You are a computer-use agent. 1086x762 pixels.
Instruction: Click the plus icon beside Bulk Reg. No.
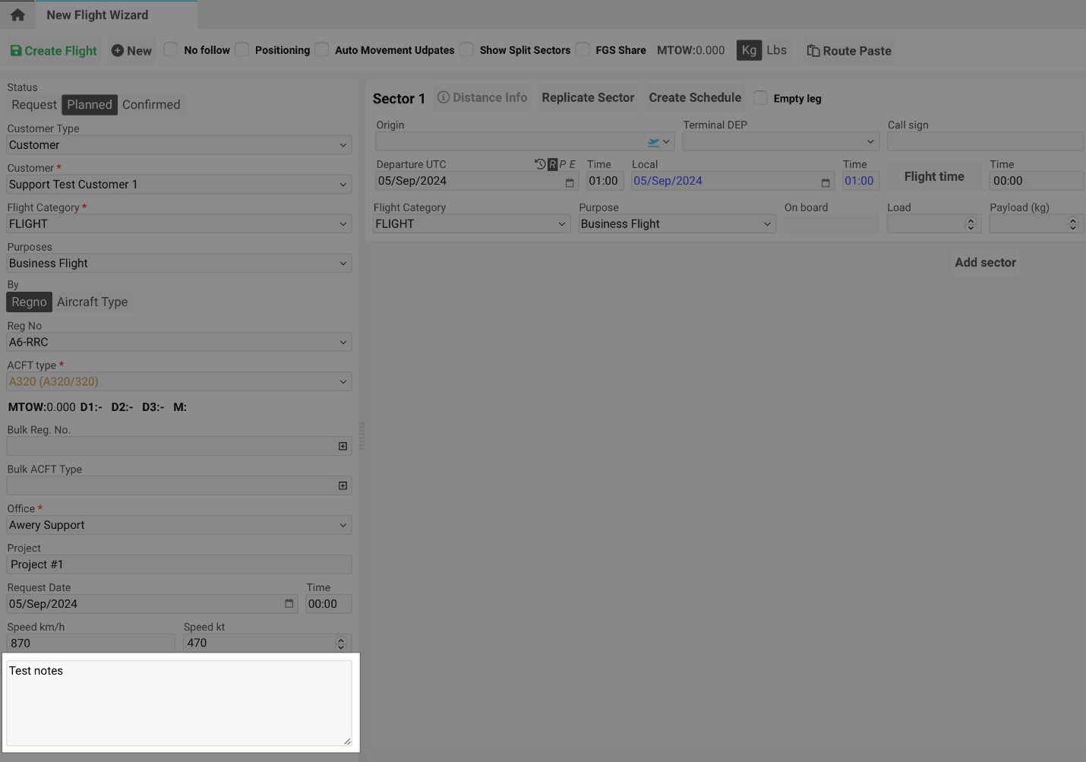pyautogui.click(x=343, y=446)
